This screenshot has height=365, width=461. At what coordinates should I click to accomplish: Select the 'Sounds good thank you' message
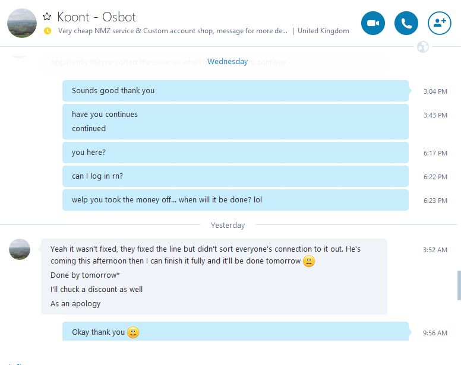tap(113, 91)
